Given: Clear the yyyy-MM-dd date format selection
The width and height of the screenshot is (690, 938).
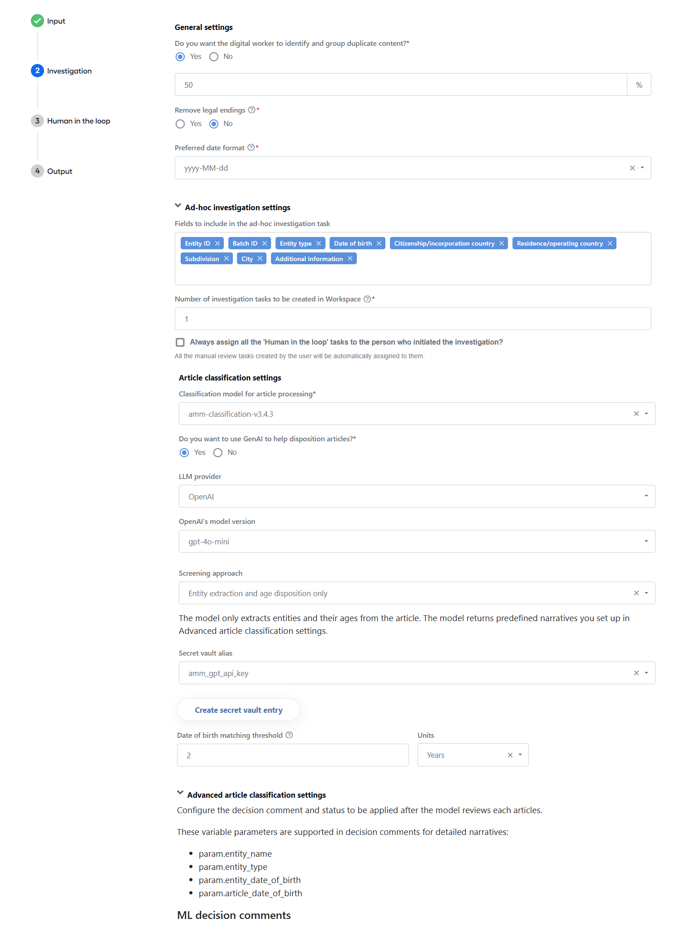Looking at the screenshot, I should (632, 168).
